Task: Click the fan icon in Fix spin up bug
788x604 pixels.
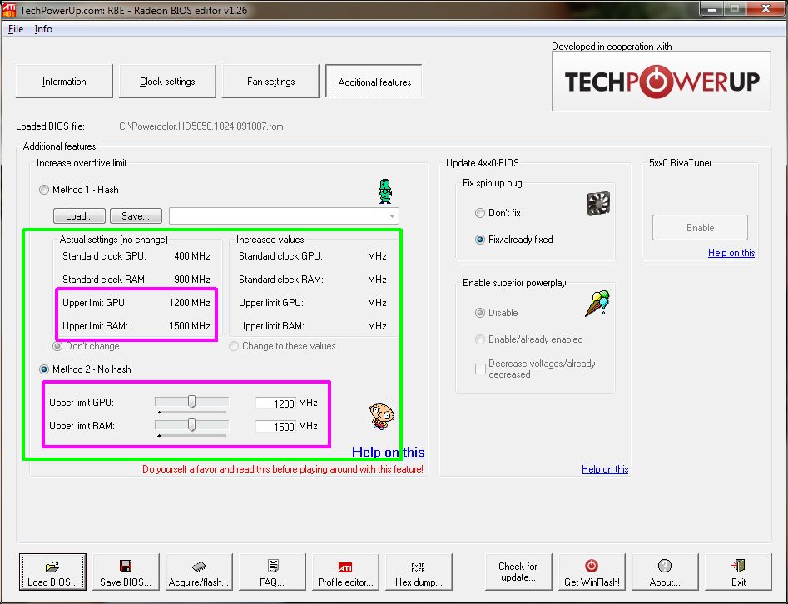Action: coord(598,204)
